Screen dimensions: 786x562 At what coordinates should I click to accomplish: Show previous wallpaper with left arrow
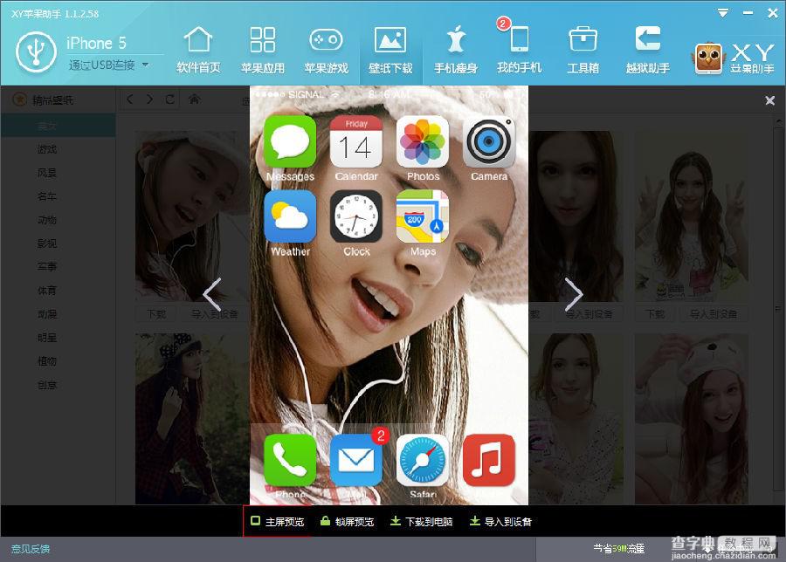pos(212,294)
